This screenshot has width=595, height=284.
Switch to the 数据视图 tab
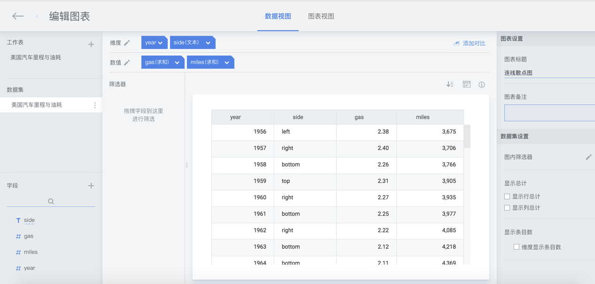click(x=278, y=16)
